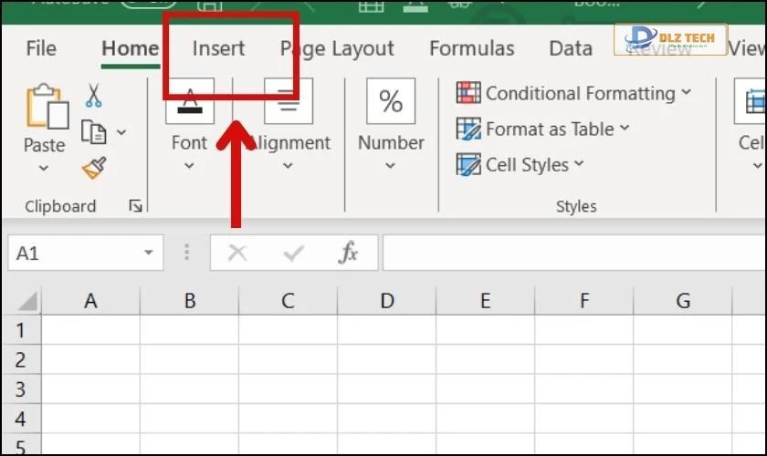Expand the Format as Table dropdown
This screenshot has height=456, width=767.
tap(625, 129)
